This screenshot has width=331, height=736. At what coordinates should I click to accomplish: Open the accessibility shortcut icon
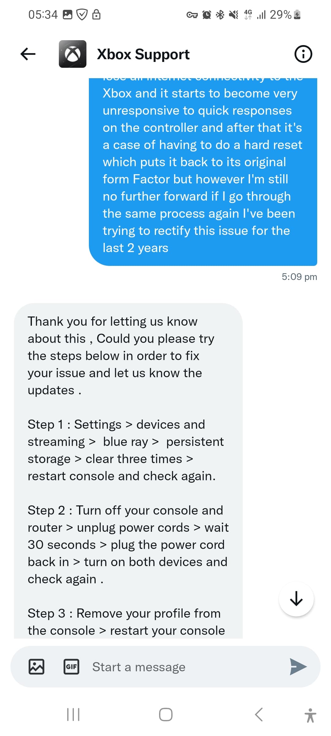(x=310, y=715)
